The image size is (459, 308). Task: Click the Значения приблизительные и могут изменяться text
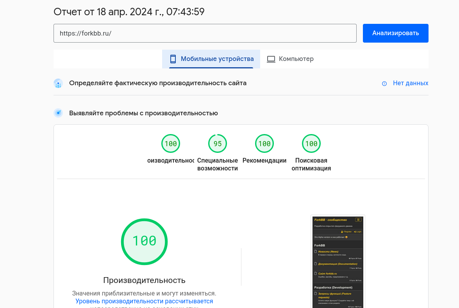click(x=144, y=294)
